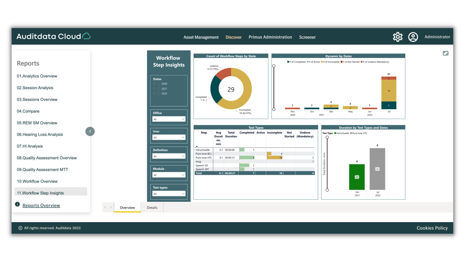This screenshot has height=266, width=473.
Task: Click the fullscreen expand icon
Action: (x=445, y=53)
